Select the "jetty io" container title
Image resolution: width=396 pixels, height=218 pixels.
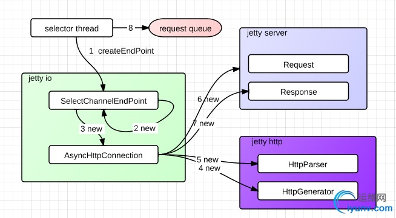click(40, 79)
